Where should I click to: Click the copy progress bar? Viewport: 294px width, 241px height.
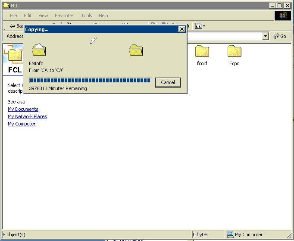(x=90, y=80)
